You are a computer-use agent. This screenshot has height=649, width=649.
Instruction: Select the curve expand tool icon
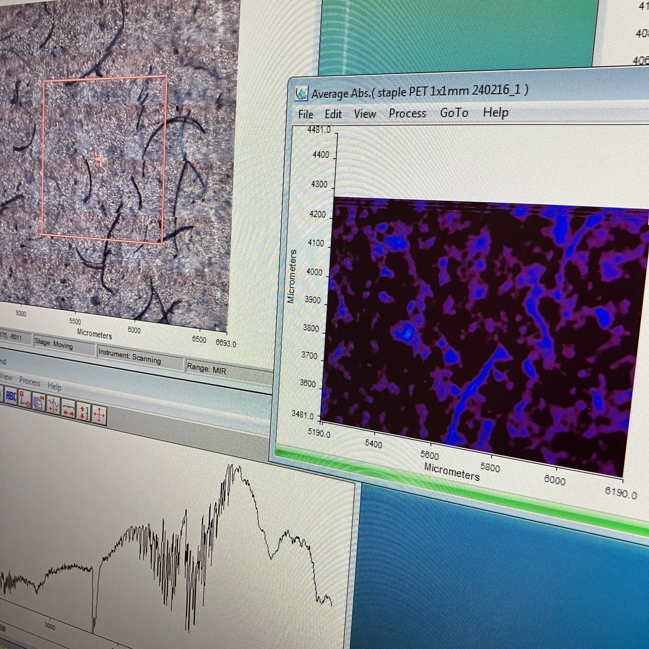(54, 405)
